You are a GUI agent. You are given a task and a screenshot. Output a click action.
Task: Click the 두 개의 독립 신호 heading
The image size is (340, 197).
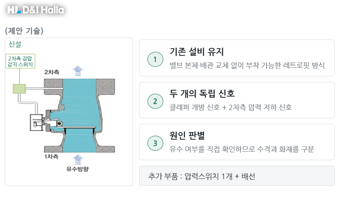[x=202, y=93]
